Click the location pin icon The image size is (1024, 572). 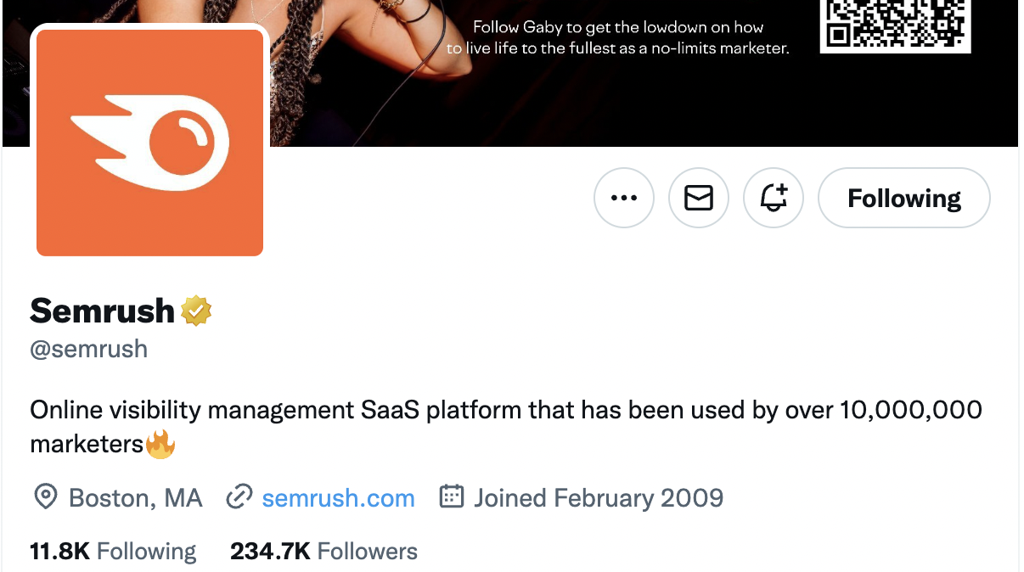click(44, 497)
